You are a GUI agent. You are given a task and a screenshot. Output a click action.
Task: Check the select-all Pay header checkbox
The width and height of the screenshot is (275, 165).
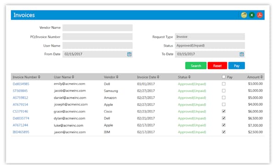point(224,77)
